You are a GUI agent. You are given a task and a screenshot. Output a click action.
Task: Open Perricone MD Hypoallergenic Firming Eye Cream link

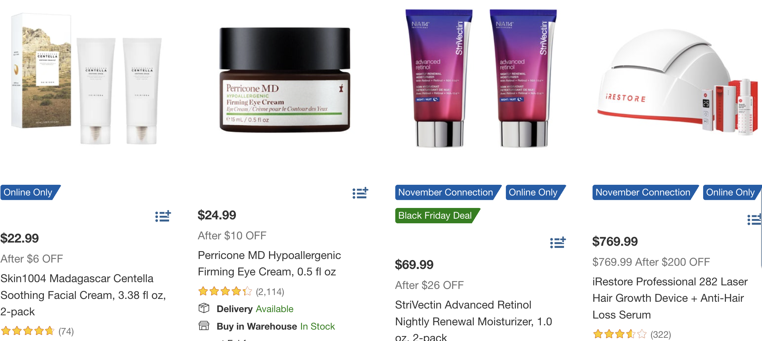tap(269, 263)
